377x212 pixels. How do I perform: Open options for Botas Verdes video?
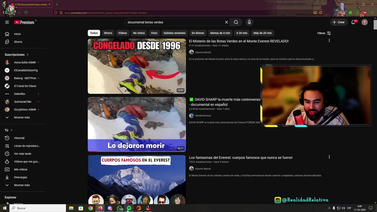point(329,41)
